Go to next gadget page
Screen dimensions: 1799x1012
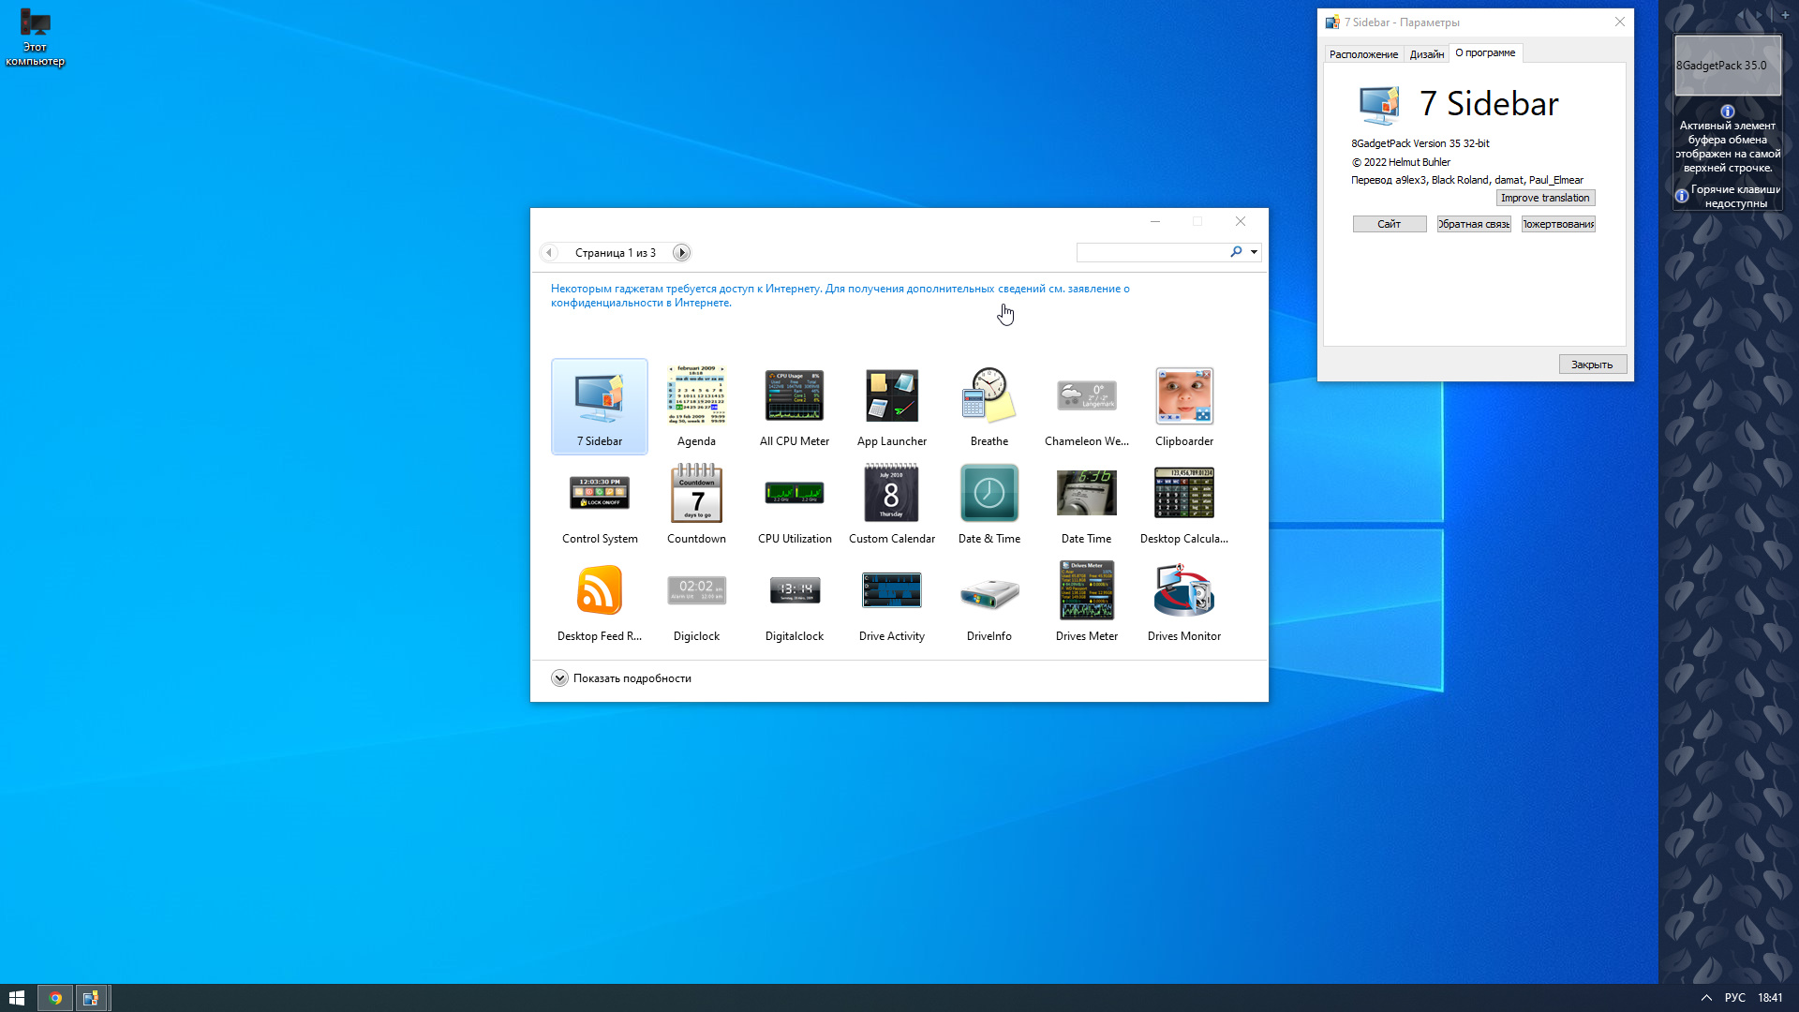point(681,252)
